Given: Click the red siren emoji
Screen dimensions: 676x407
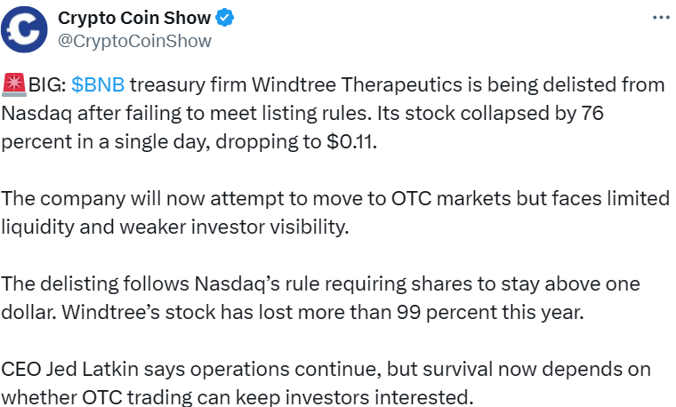Looking at the screenshot, I should point(14,86).
